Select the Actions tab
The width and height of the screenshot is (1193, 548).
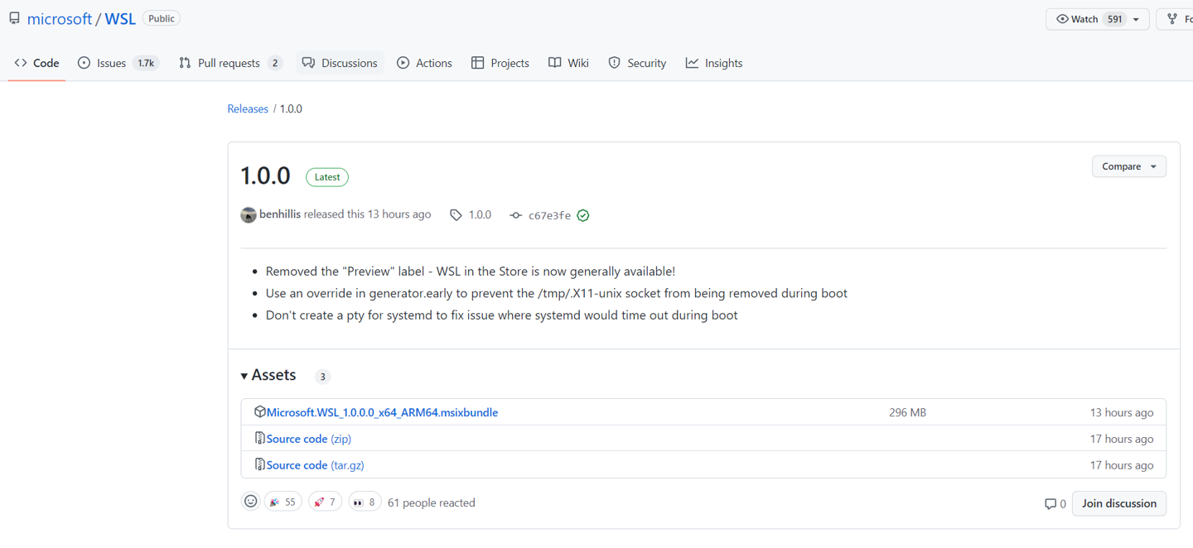(x=424, y=63)
